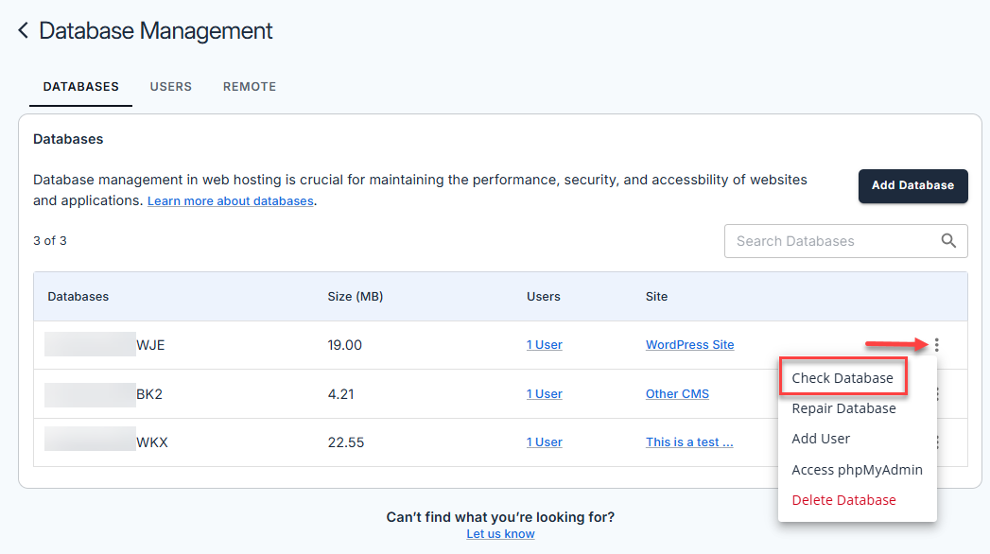Choose Add User from the context menu
This screenshot has height=554, width=990.
[x=821, y=438]
